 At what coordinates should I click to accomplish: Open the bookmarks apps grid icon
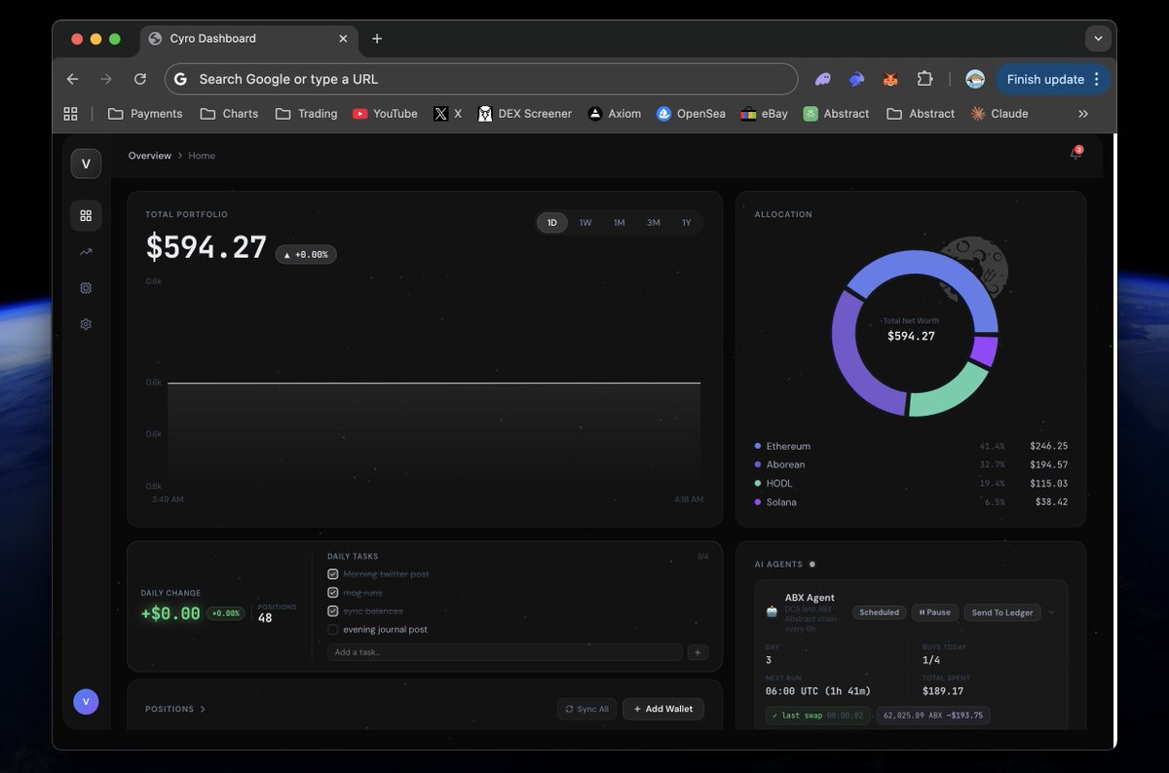[70, 114]
